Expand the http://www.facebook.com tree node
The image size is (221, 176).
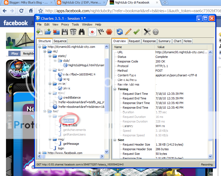click(x=40, y=153)
